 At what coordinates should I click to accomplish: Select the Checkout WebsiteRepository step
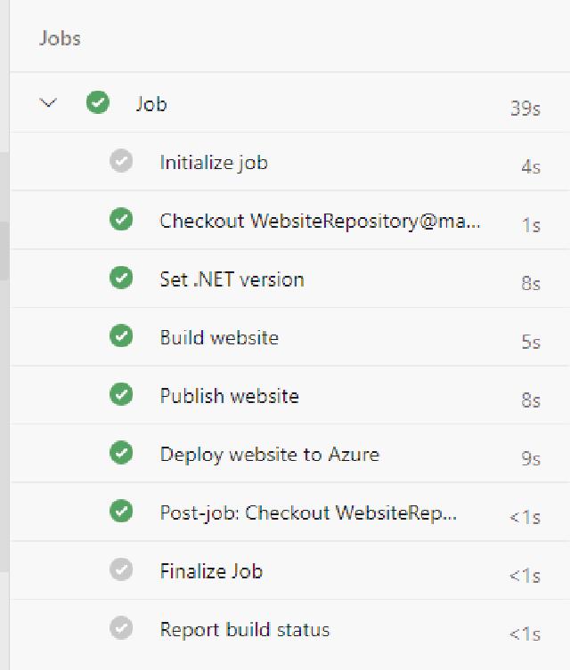[x=320, y=221]
